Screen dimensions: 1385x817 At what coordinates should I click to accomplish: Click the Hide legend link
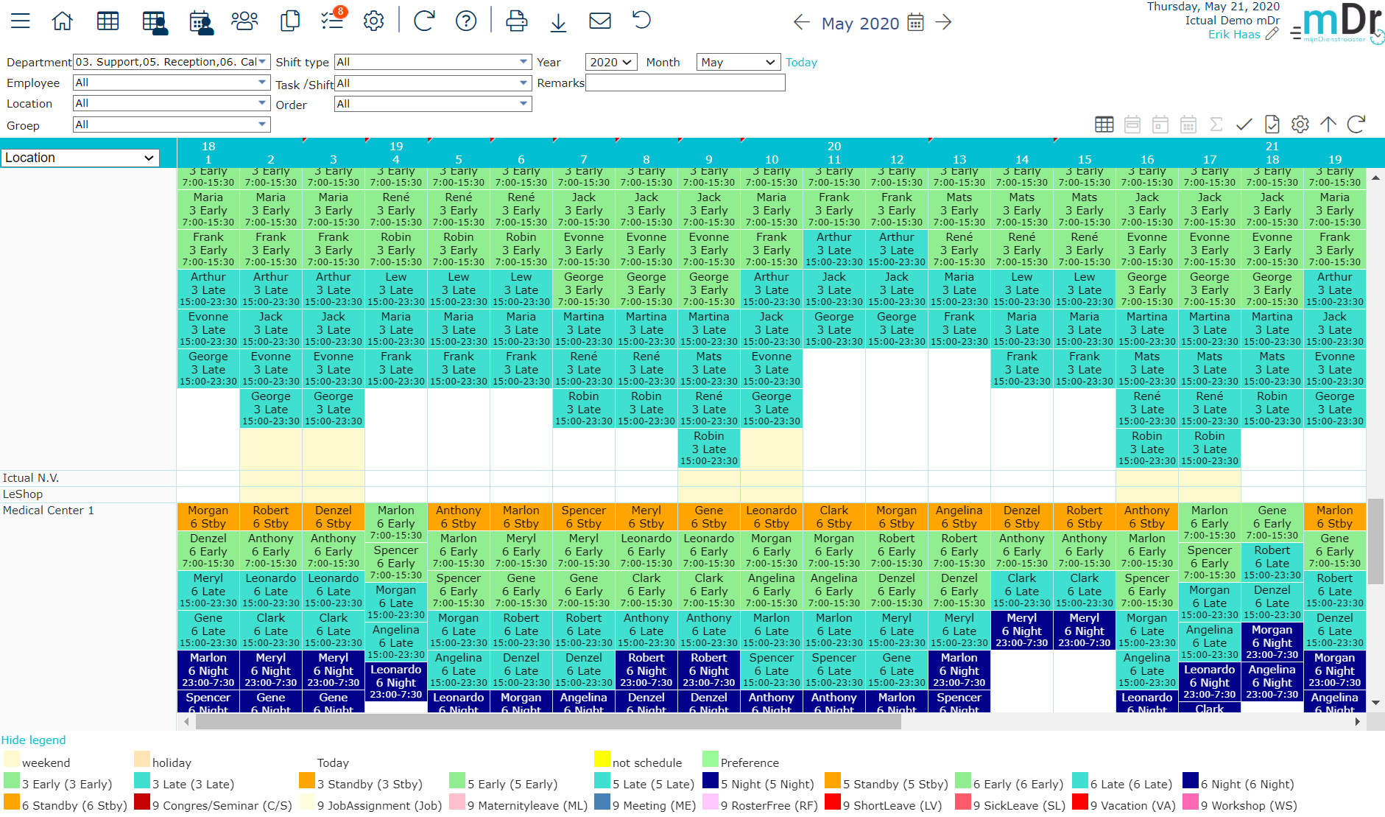tap(33, 740)
